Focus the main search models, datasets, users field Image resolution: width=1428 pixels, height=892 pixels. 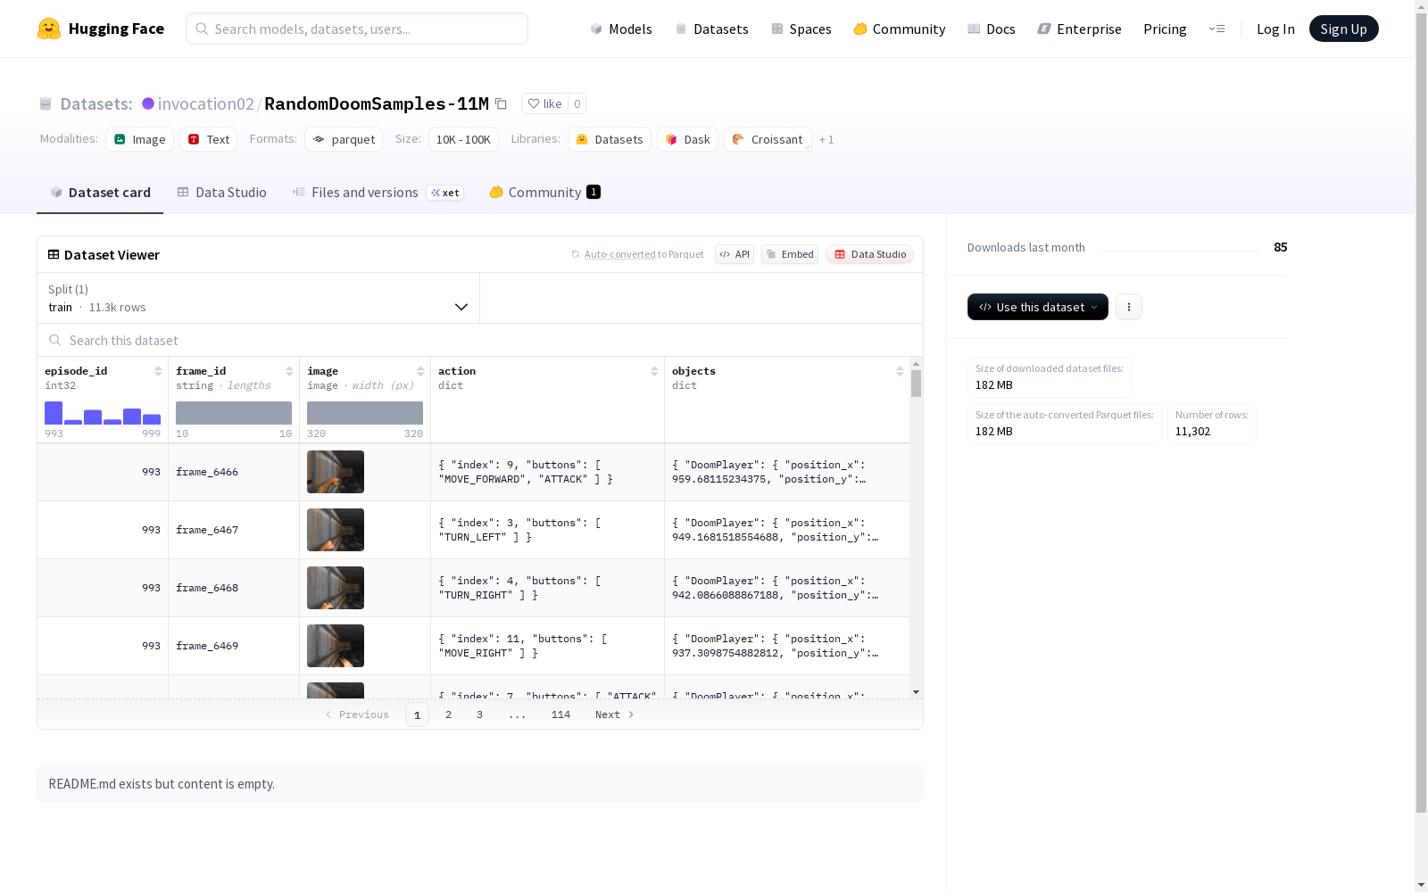tap(357, 29)
